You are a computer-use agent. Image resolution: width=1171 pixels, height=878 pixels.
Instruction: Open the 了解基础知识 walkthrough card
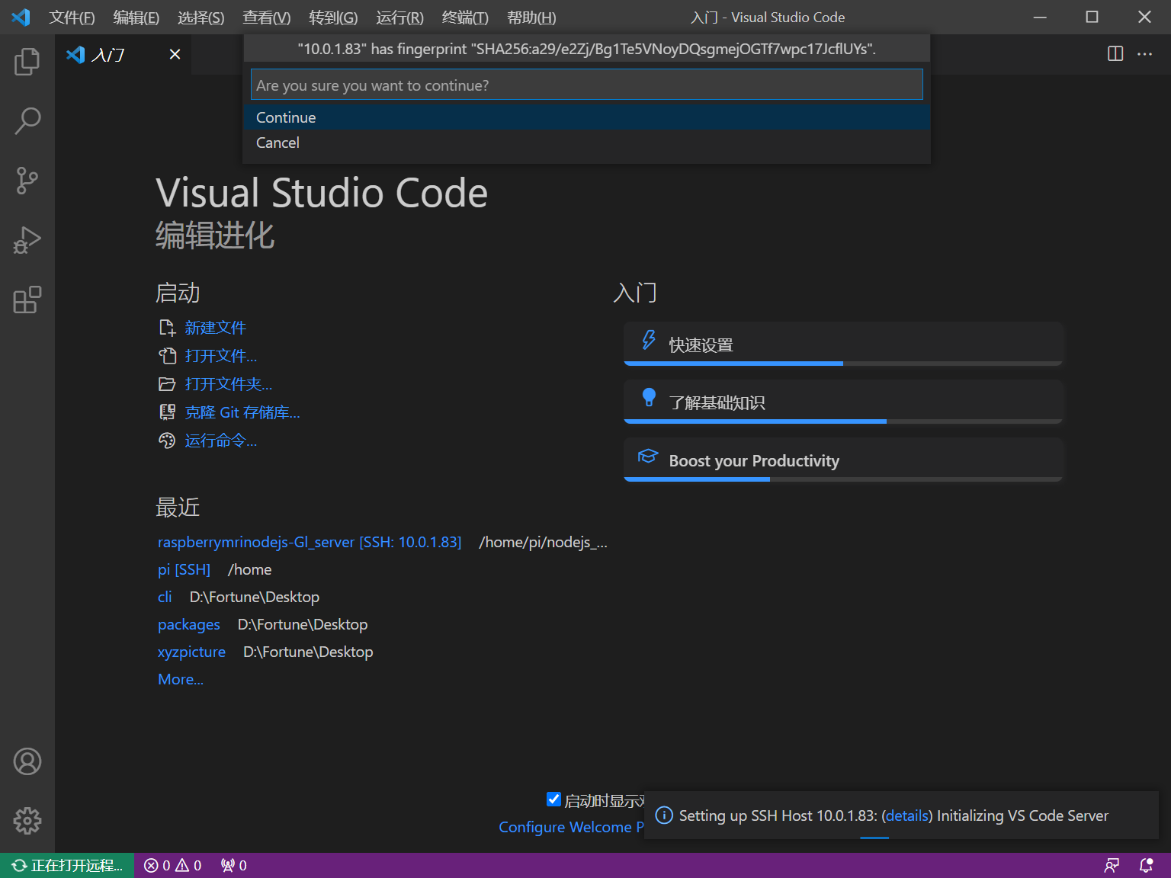tap(843, 402)
